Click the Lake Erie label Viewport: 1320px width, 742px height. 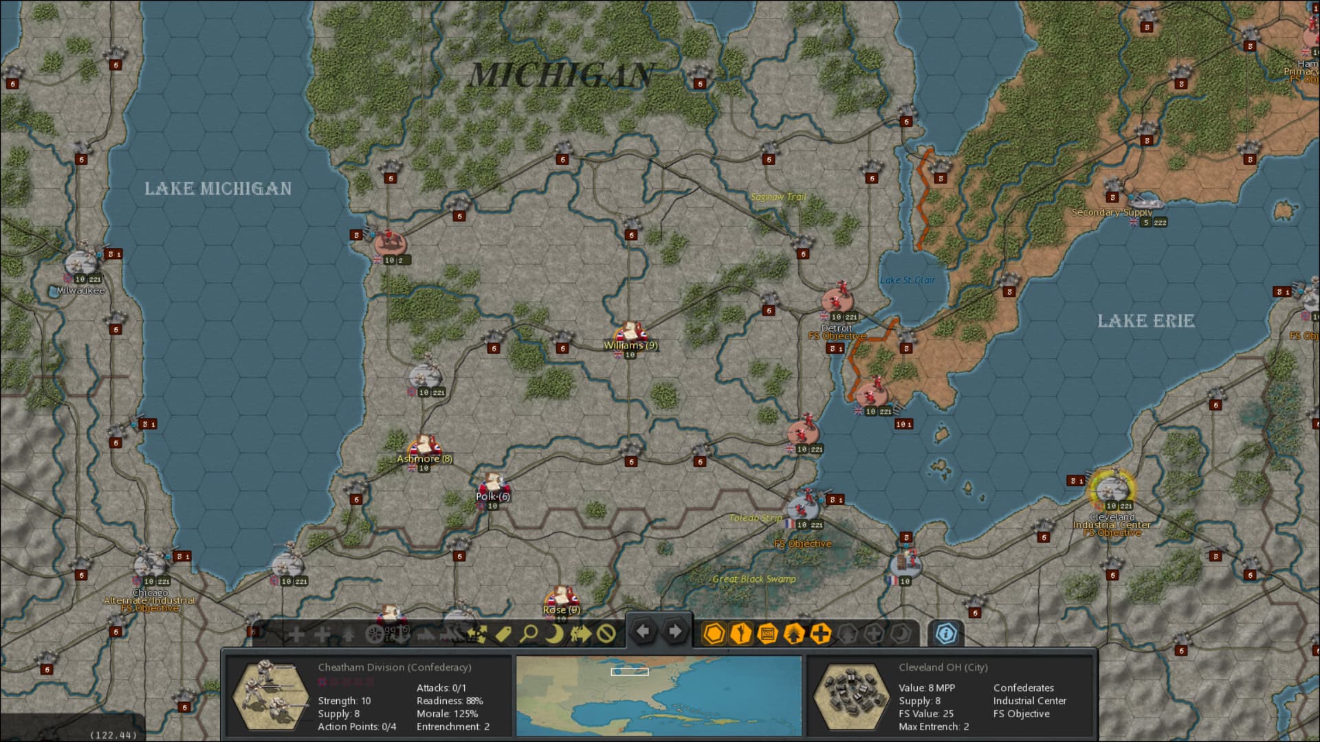[1145, 321]
